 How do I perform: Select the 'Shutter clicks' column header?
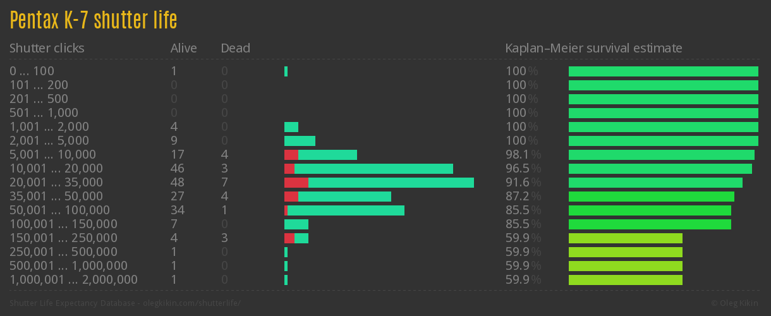[x=47, y=48]
